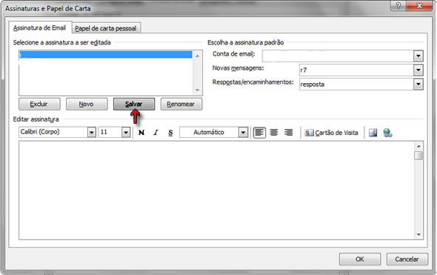Insert Cartão de Visita business card
The width and height of the screenshot is (437, 275).
[x=331, y=133]
